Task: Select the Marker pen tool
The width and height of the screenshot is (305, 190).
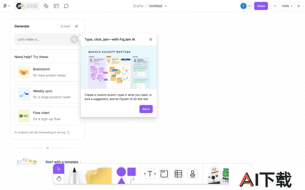Action: point(74,176)
